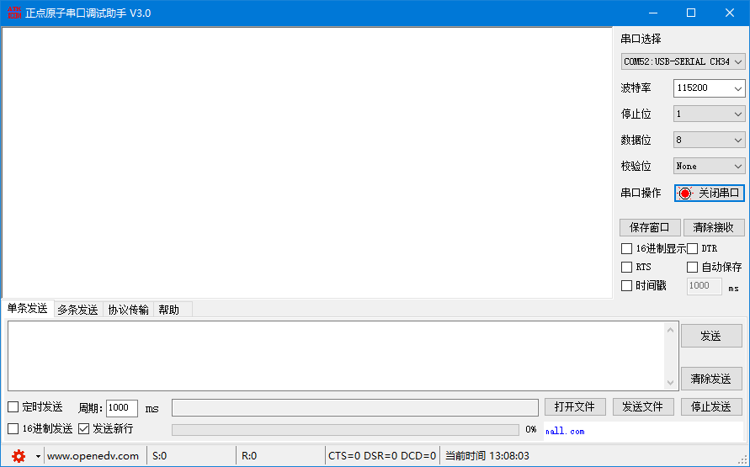Click the red gear settings icon
750x467 pixels.
[x=18, y=456]
